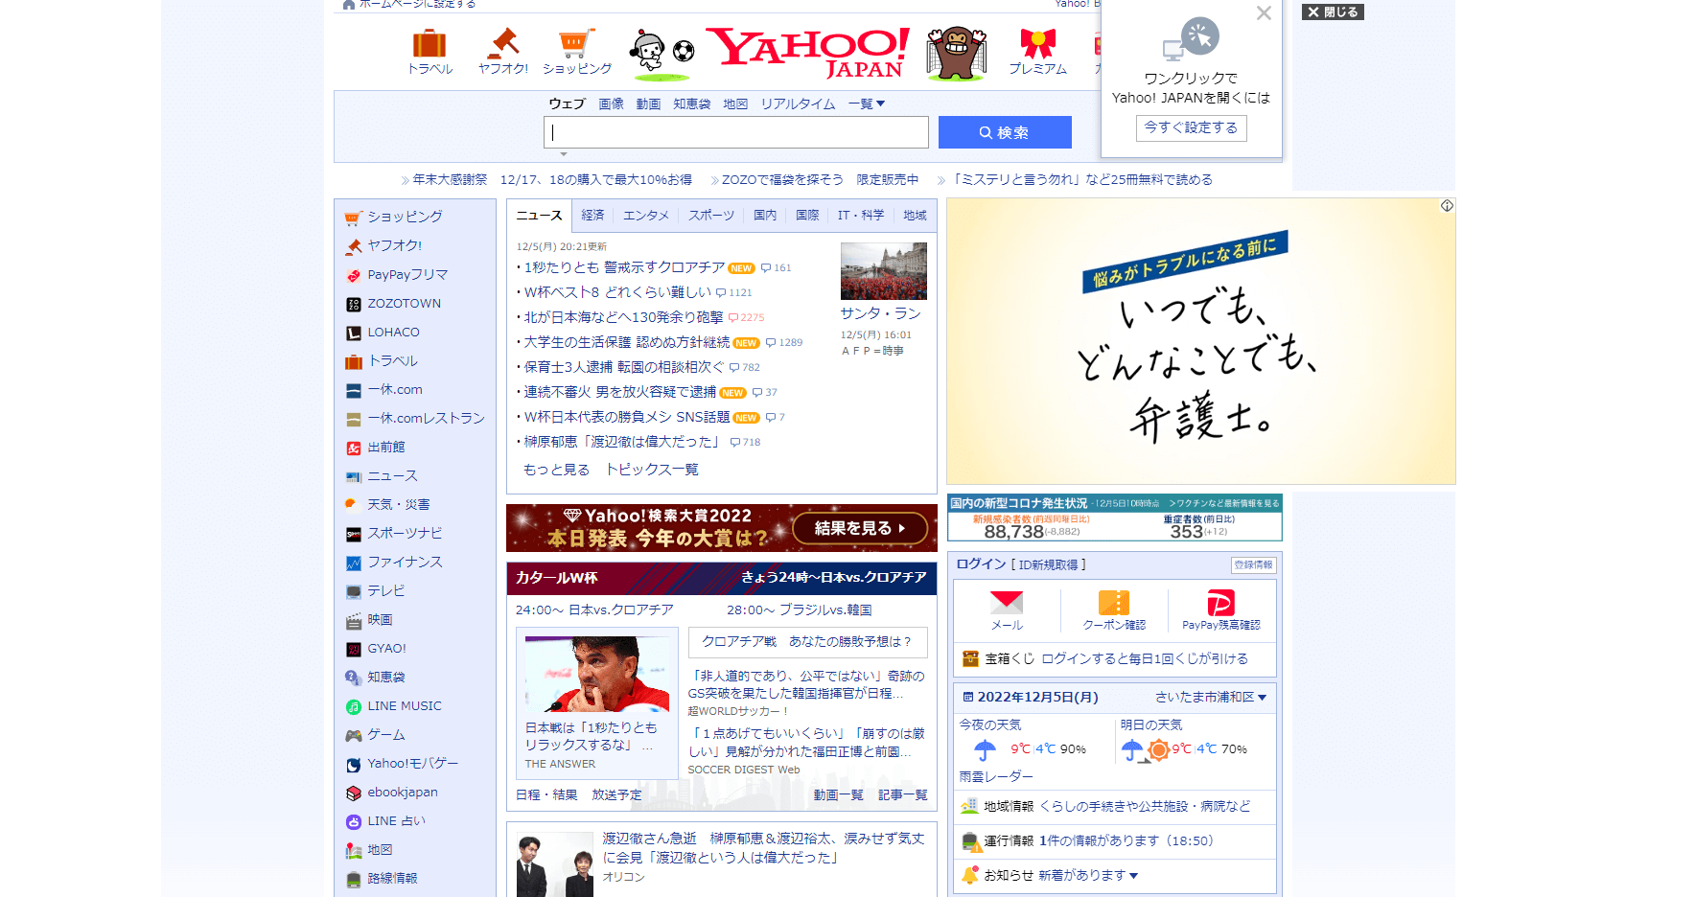Switch to the スポーツ news tab
Image resolution: width=1695 pixels, height=897 pixels.
pyautogui.click(x=710, y=216)
